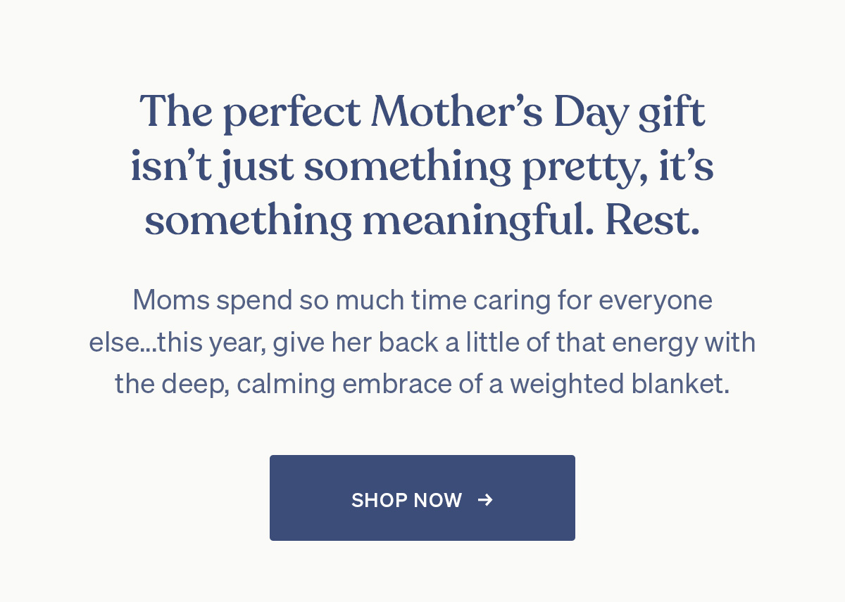This screenshot has width=845, height=602.
Task: Select the SHOP NOW label text
Action: coord(407,500)
